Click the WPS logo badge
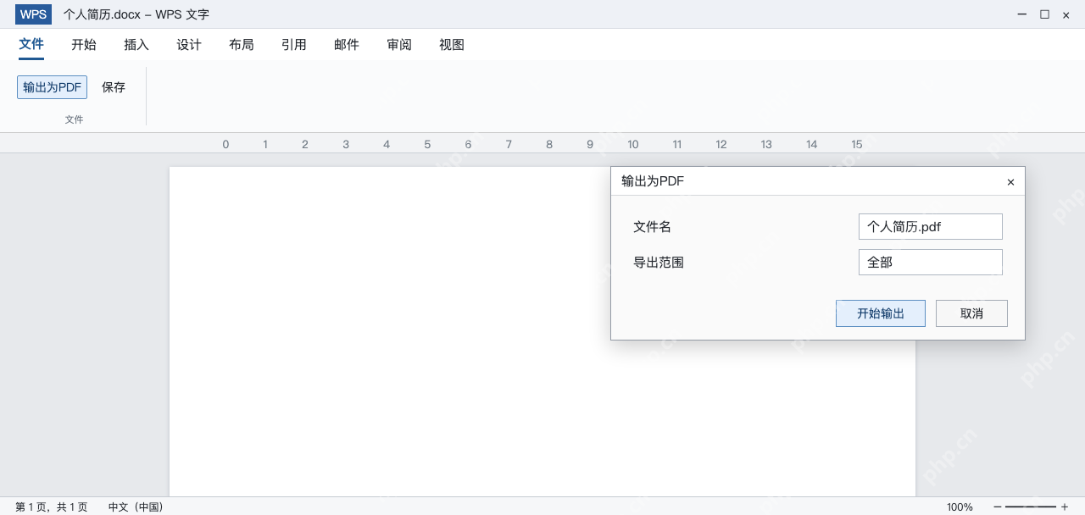This screenshot has height=515, width=1085. (x=33, y=14)
